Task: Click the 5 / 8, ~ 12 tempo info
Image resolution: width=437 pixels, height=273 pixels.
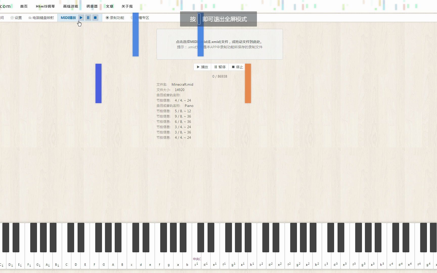Action: point(183,111)
